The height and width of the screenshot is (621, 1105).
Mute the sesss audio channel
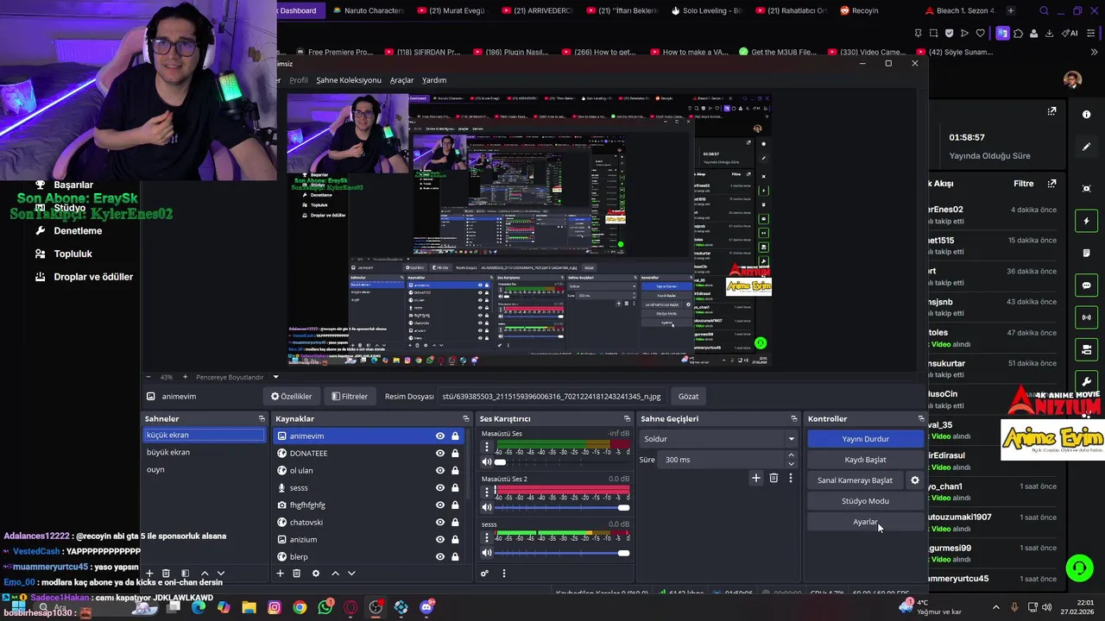click(487, 553)
